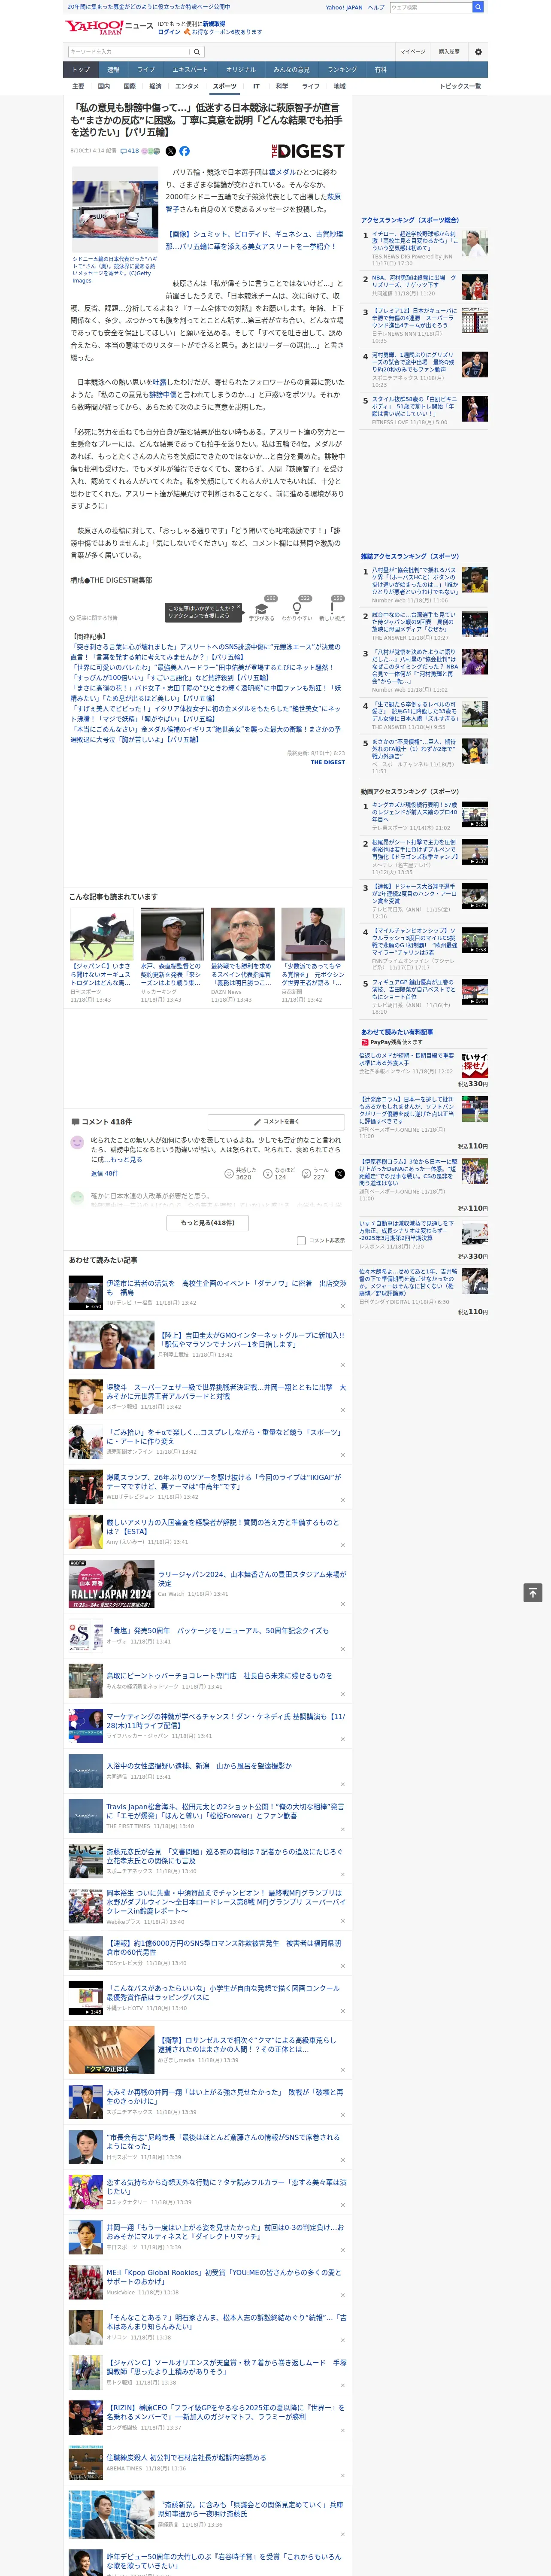Image resolution: width=551 pixels, height=2576 pixels.
Task: Open 購入履歴 link
Action: [449, 52]
